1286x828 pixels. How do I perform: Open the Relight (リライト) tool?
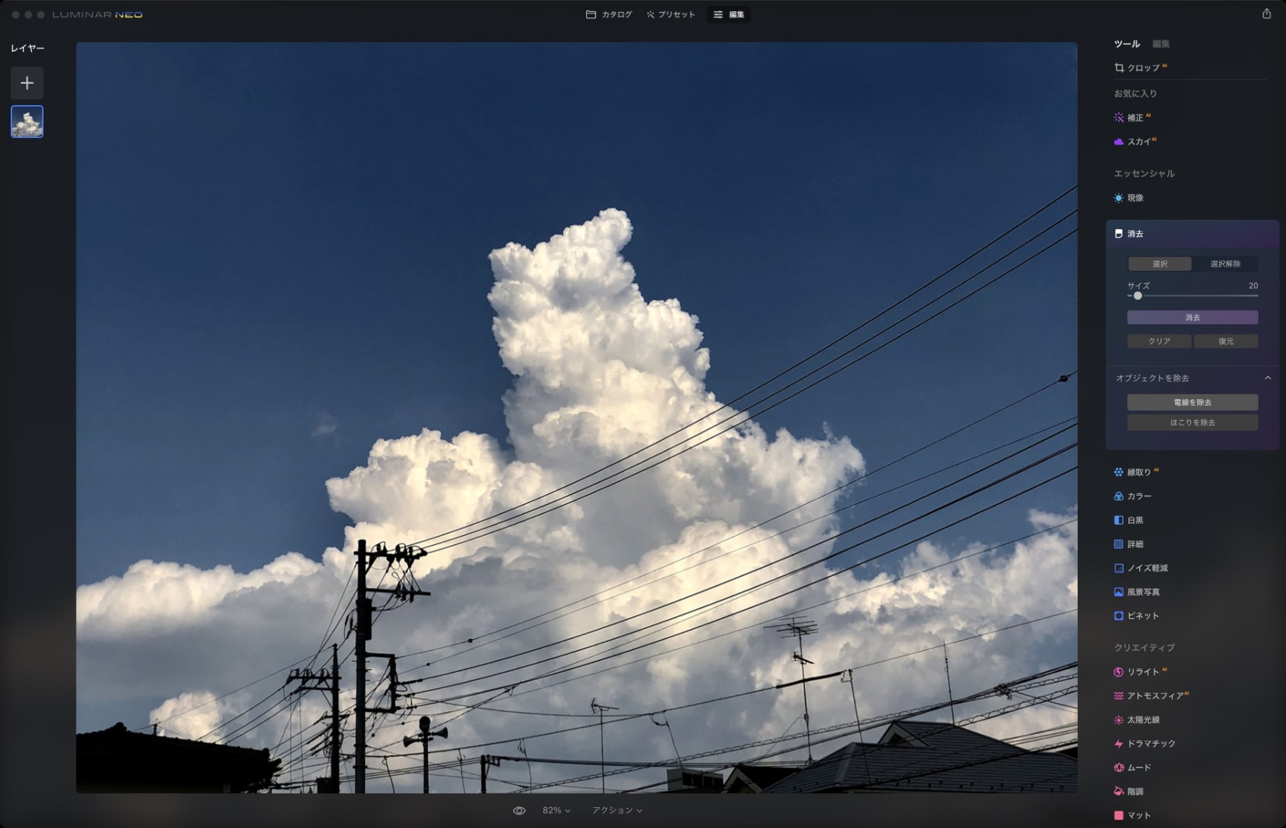1142,672
